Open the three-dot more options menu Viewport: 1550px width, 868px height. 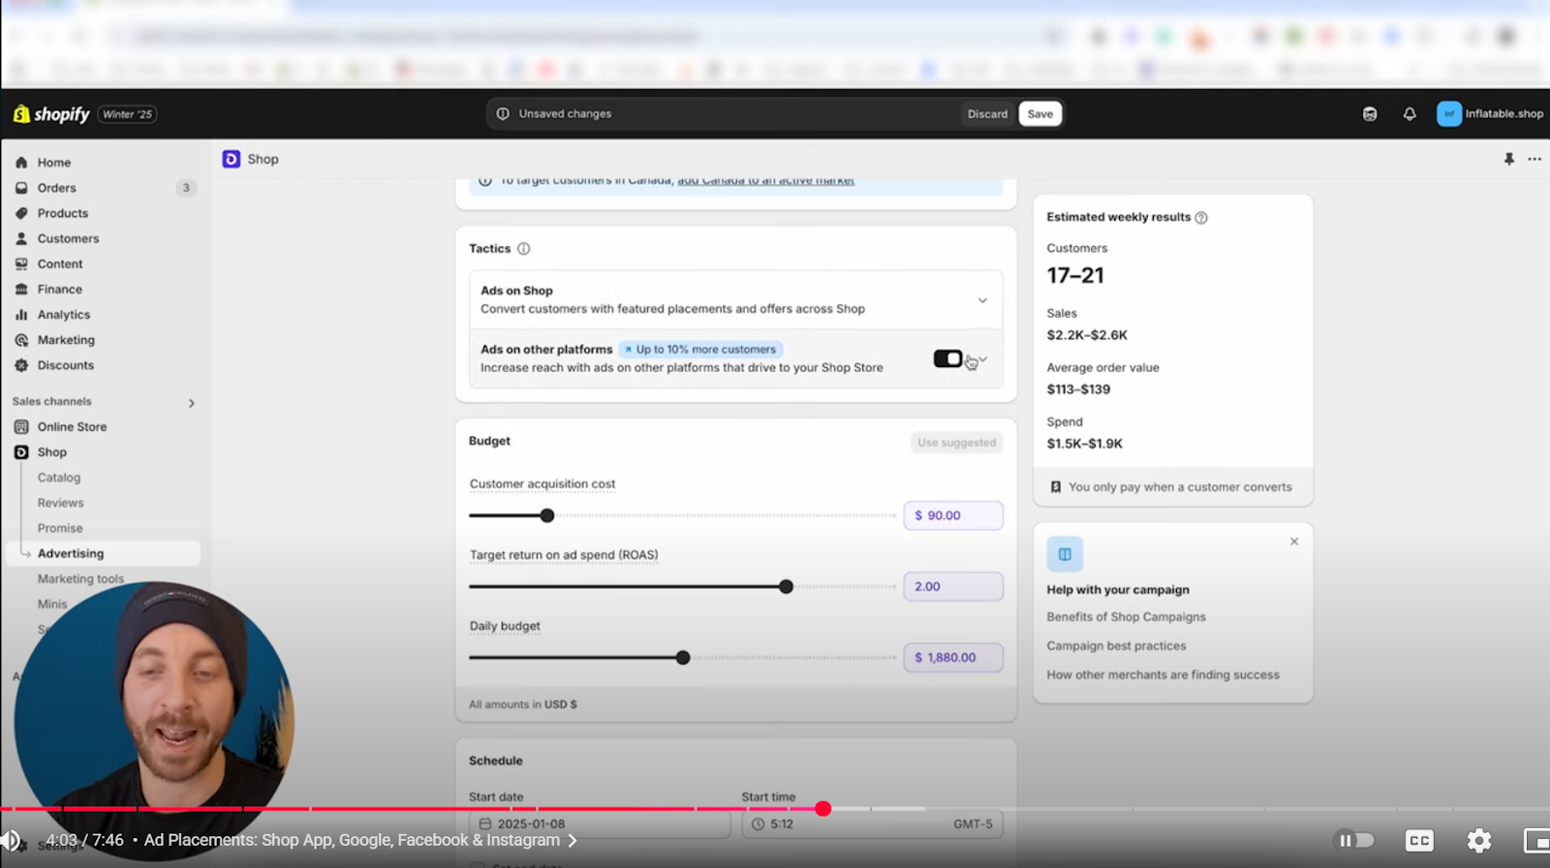click(1534, 159)
